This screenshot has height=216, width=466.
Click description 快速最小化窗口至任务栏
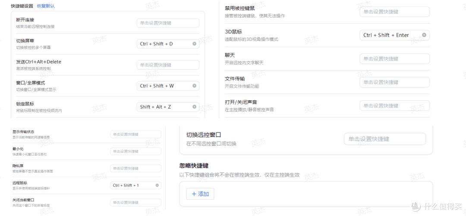point(30,154)
